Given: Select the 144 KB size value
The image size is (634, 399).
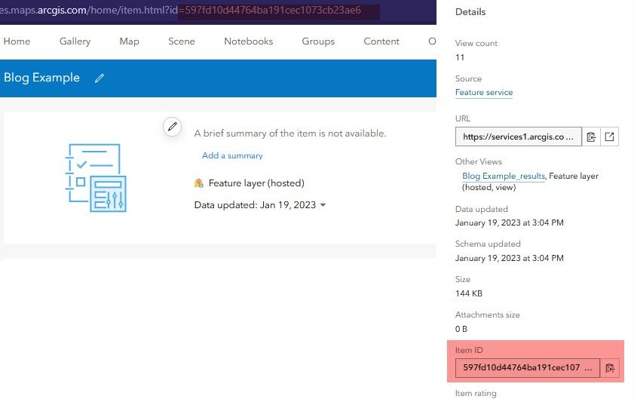Looking at the screenshot, I should point(469,293).
